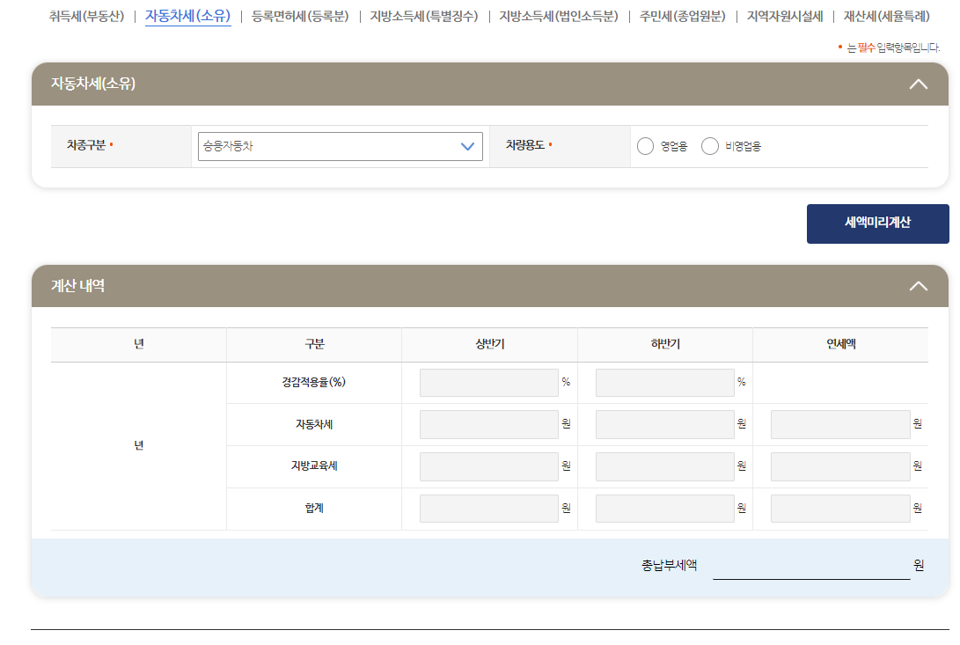Click the 총납부세액 amount field

811,566
